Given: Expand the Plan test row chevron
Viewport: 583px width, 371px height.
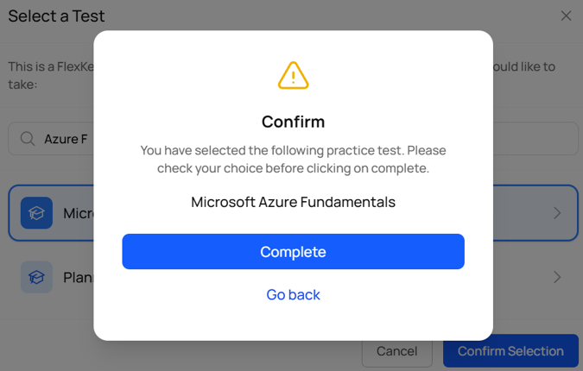Looking at the screenshot, I should tap(557, 277).
